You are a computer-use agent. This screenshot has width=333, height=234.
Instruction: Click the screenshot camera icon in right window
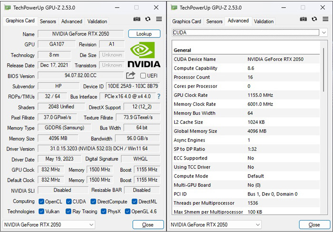coord(304,19)
